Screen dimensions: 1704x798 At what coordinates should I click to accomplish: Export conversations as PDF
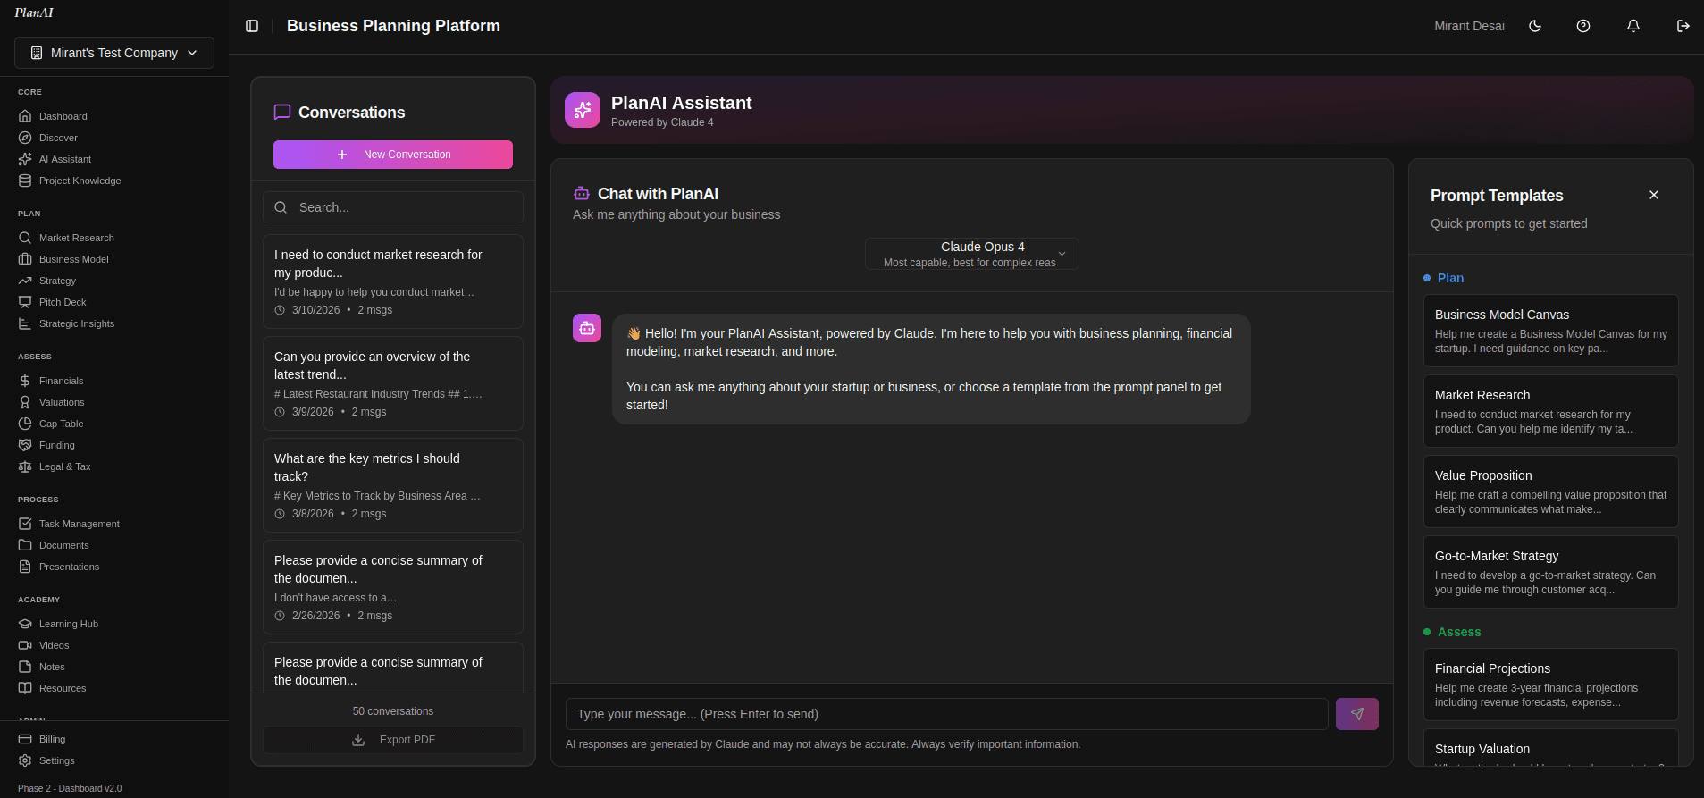tap(393, 740)
